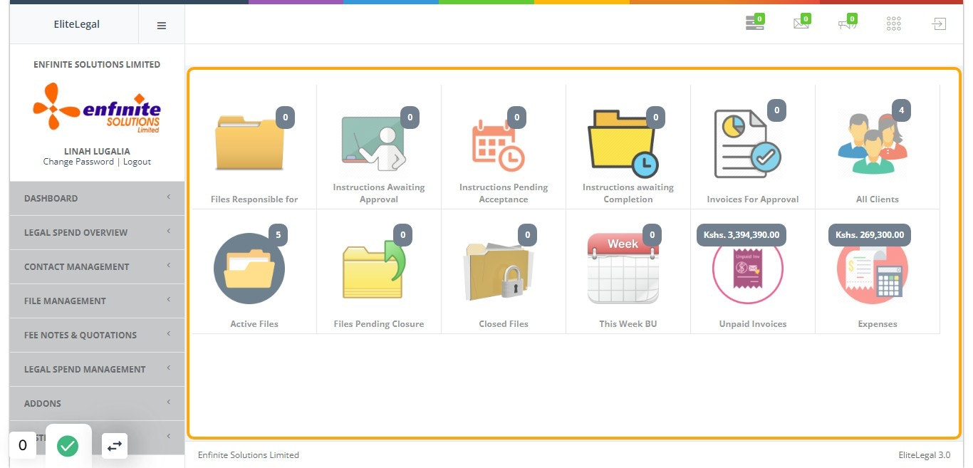The width and height of the screenshot is (973, 468).
Task: Open the Files Responsible for folder icon
Action: (250, 140)
